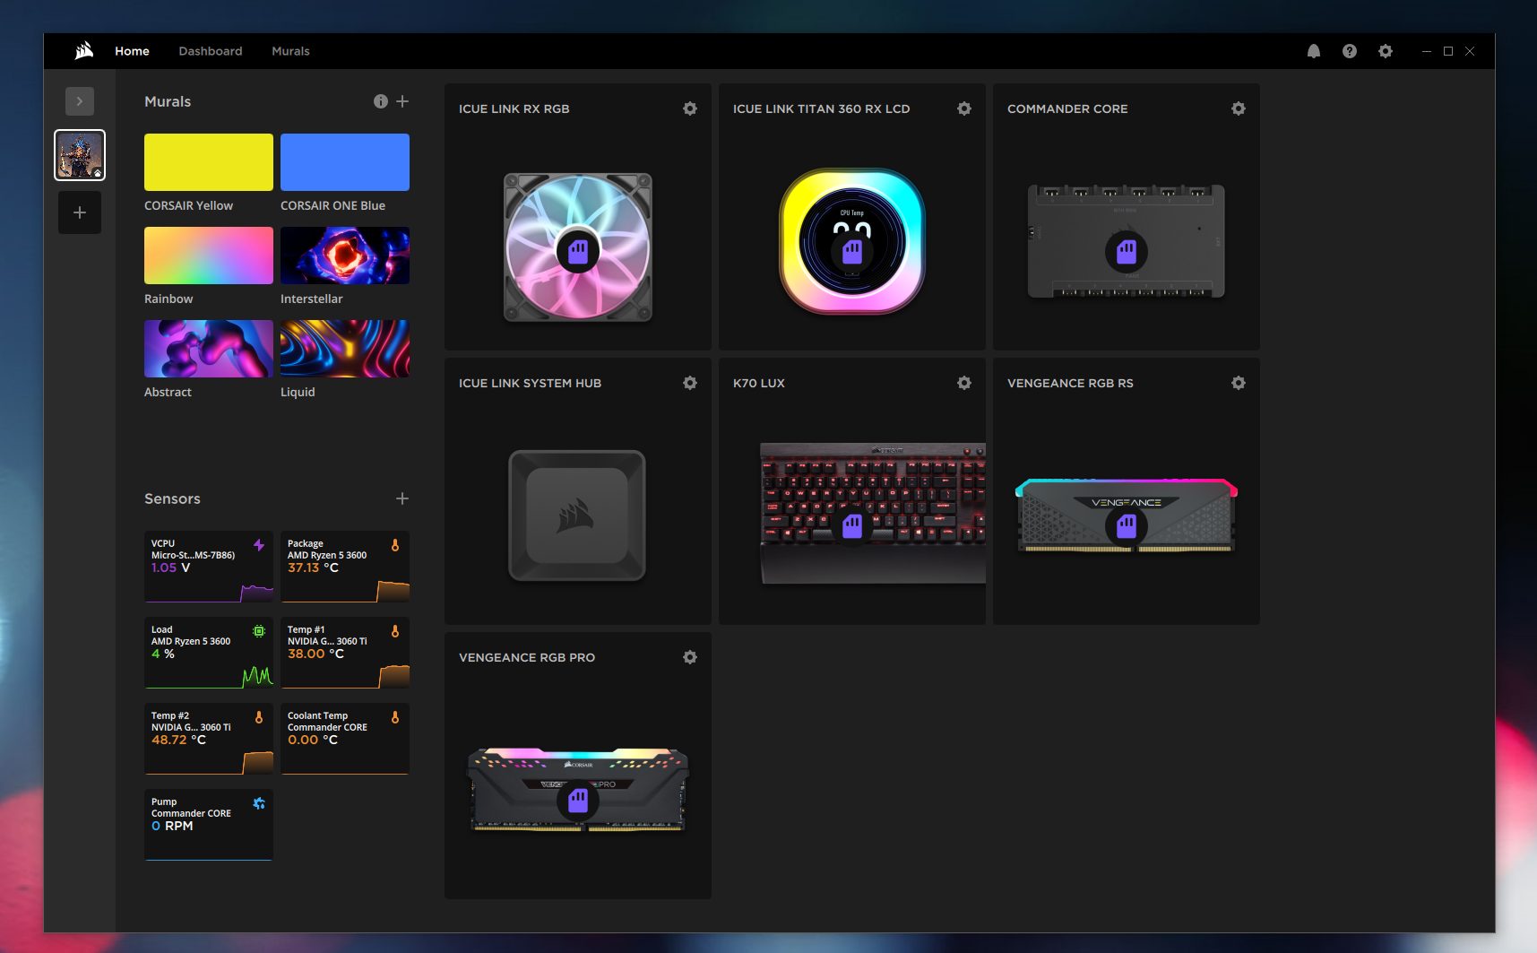The image size is (1537, 953).
Task: Open the help question mark icon
Action: click(1349, 51)
